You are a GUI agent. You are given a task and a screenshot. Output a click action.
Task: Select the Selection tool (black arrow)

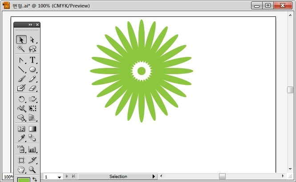(x=21, y=40)
